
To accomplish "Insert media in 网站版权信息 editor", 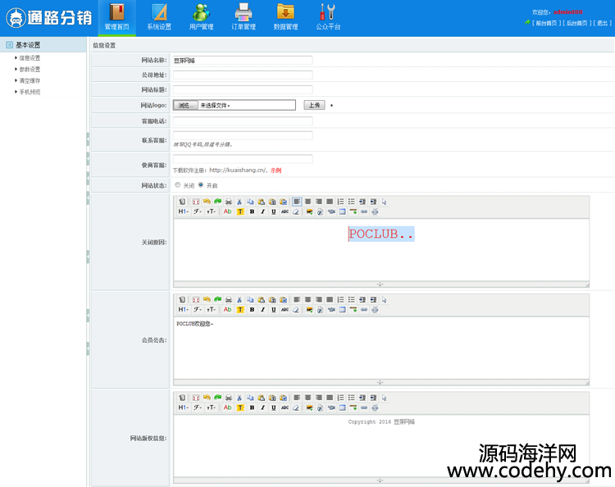I will click(331, 407).
